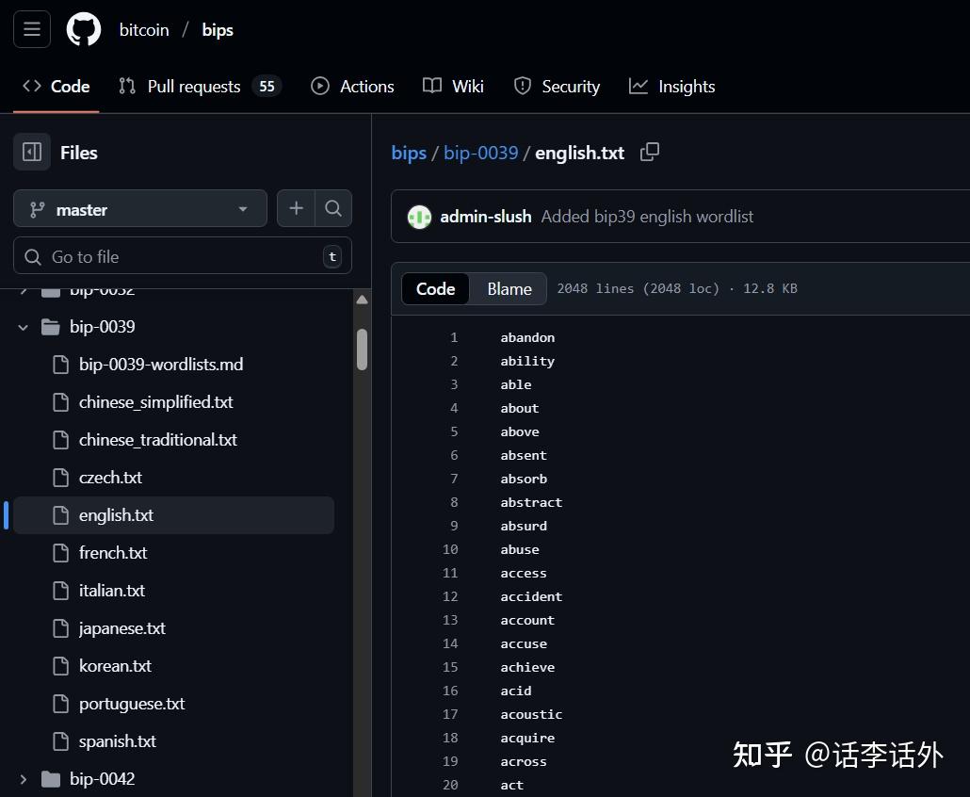The height and width of the screenshot is (797, 970).
Task: Open italian.txt file
Action: click(x=111, y=591)
